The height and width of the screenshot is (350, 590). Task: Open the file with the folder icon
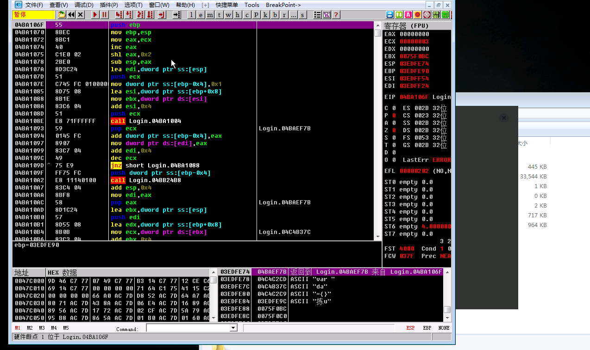(62, 15)
